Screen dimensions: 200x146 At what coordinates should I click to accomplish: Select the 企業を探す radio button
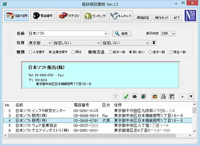(50, 52)
